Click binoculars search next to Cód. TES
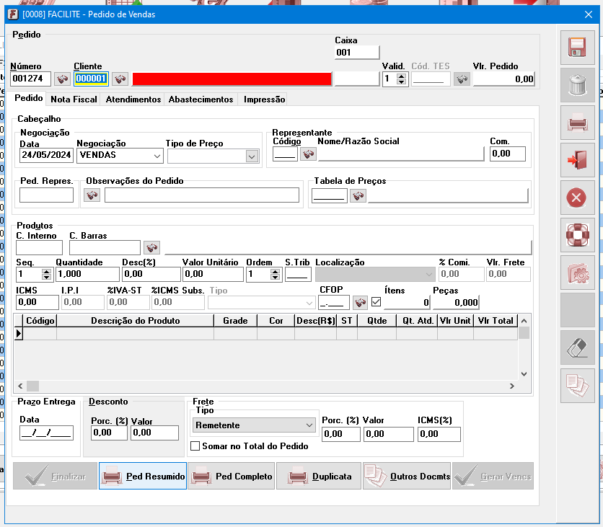The height and width of the screenshot is (527, 603). coord(462,79)
